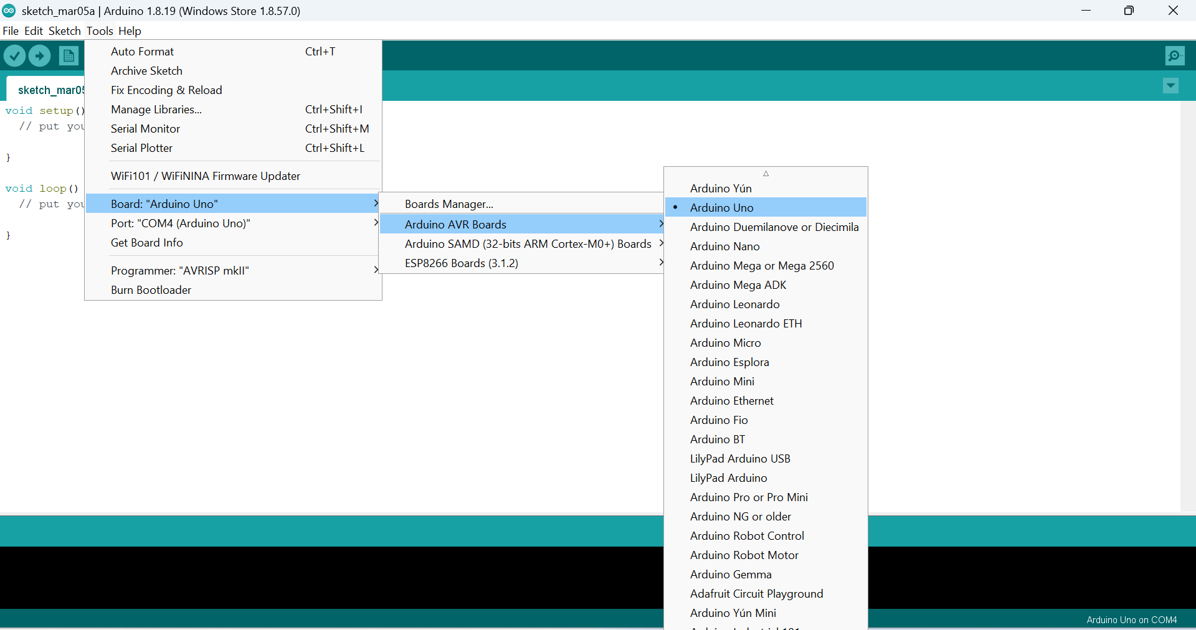Open the Help menu
Screen dimensions: 1196x630
pos(129,31)
